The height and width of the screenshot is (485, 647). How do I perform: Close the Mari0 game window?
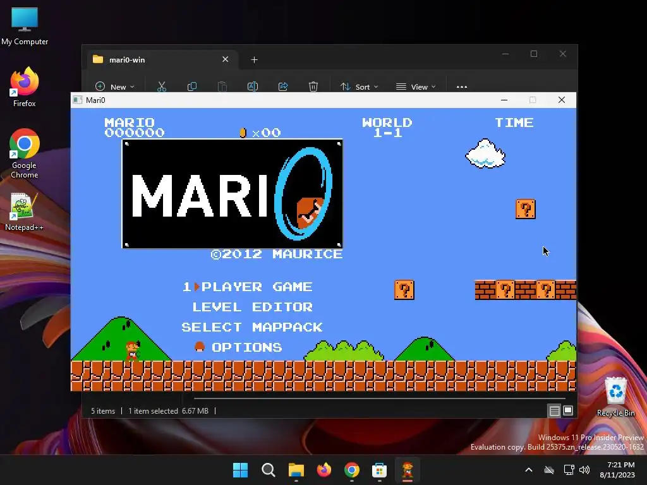tap(562, 100)
